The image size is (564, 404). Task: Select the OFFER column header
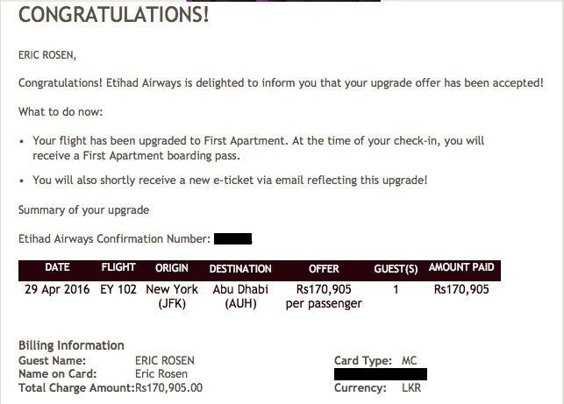324,268
